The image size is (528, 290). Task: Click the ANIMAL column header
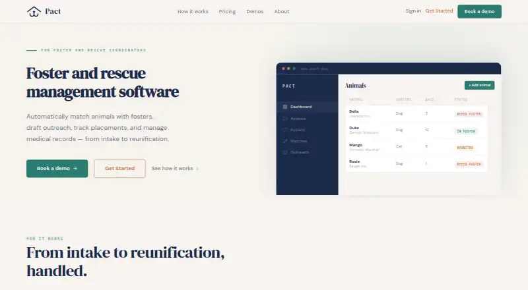coord(356,100)
